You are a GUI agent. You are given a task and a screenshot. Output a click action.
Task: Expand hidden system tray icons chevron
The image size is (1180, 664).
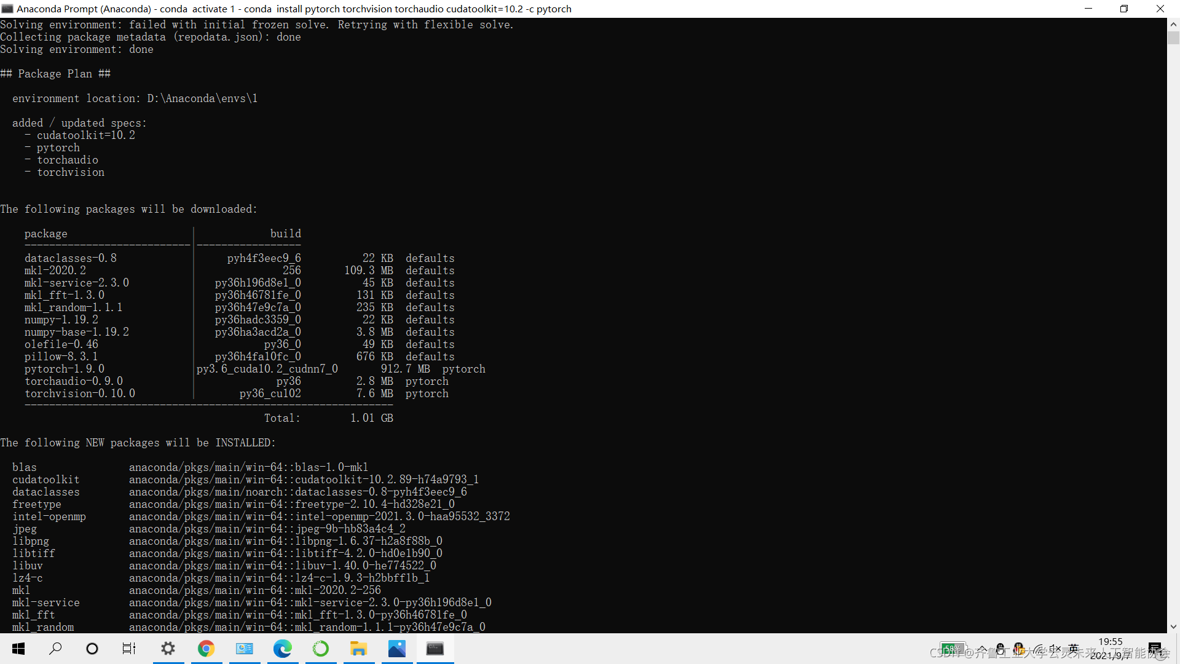pyautogui.click(x=982, y=649)
